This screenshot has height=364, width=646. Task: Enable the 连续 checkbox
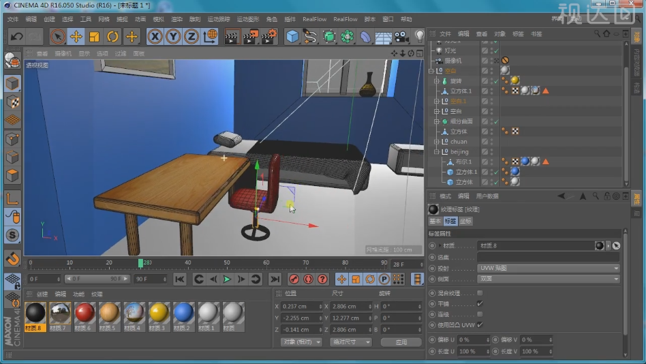tap(480, 314)
